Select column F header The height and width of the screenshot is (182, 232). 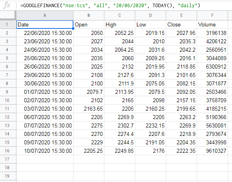pos(212,15)
